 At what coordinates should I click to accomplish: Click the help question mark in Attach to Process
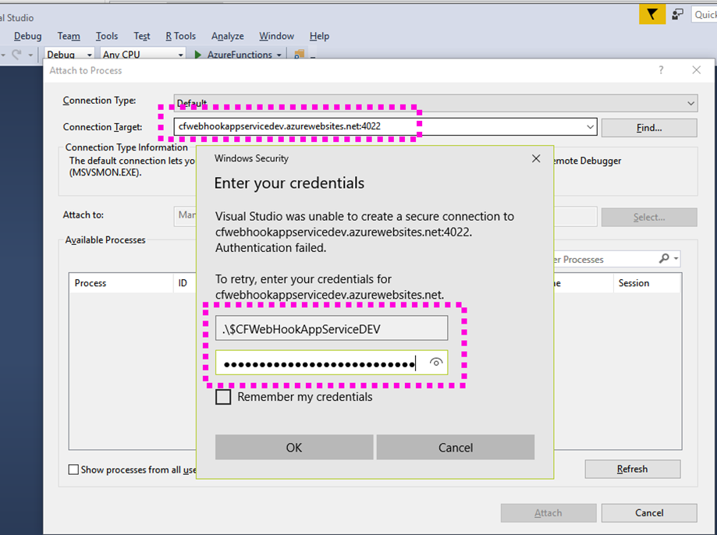(661, 70)
